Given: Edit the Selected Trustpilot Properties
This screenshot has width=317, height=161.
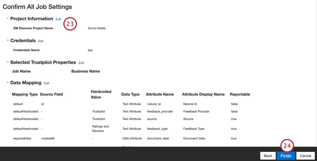Looking at the screenshot, I should (x=81, y=63).
